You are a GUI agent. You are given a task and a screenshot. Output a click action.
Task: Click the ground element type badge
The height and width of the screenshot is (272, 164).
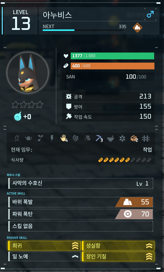pos(137,28)
